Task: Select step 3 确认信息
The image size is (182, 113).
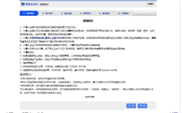Action: 66,13
